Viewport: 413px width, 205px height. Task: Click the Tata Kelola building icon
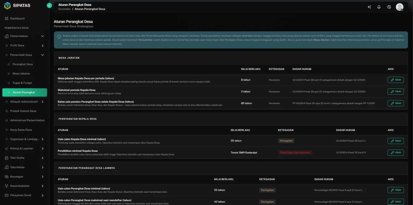[6, 167]
